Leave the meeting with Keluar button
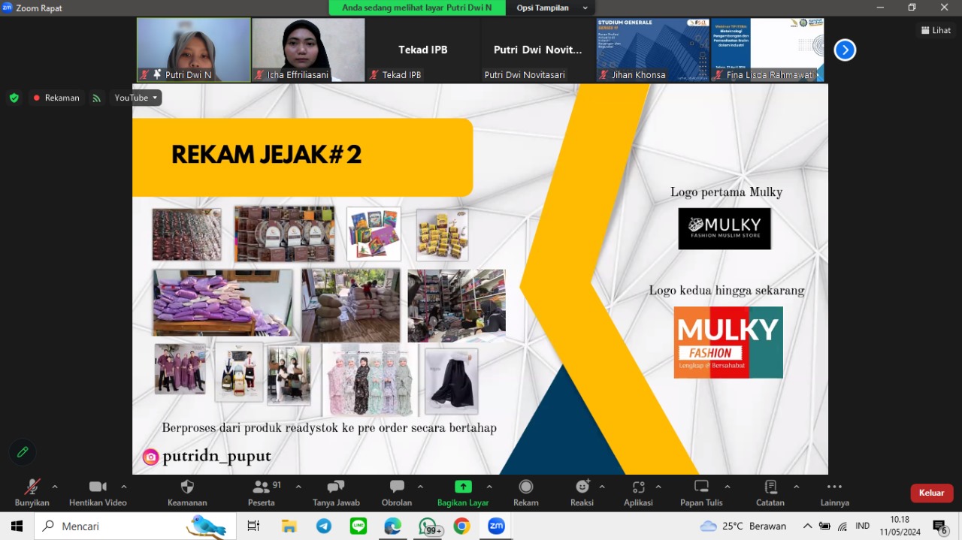Screen dimensions: 962x540 click(932, 493)
